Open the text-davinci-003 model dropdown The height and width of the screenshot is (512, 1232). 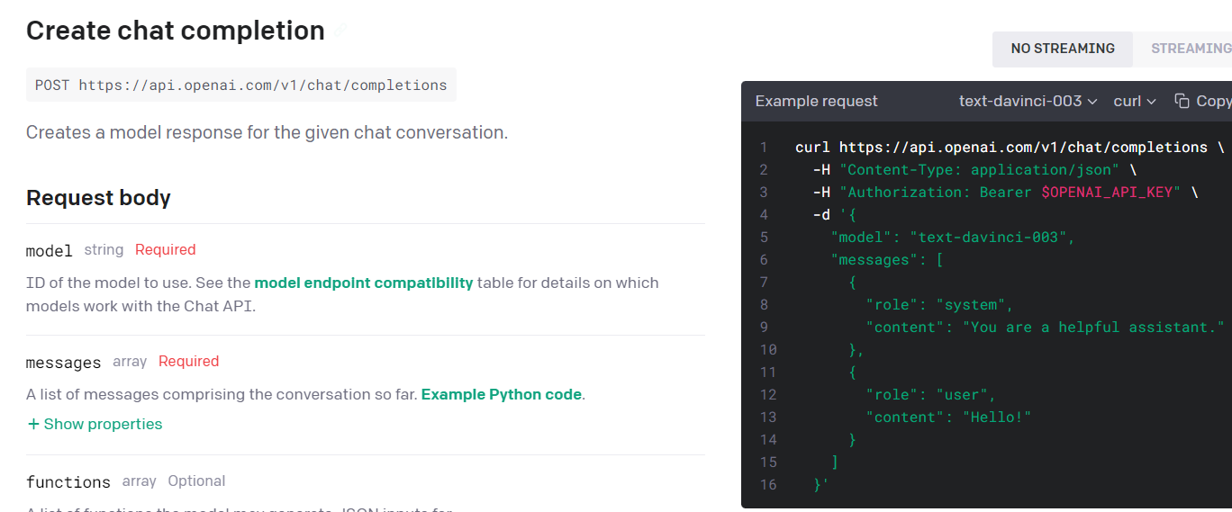pos(1028,101)
